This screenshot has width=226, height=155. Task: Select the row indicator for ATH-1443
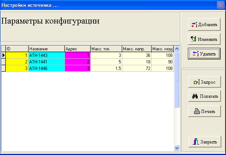(4, 55)
